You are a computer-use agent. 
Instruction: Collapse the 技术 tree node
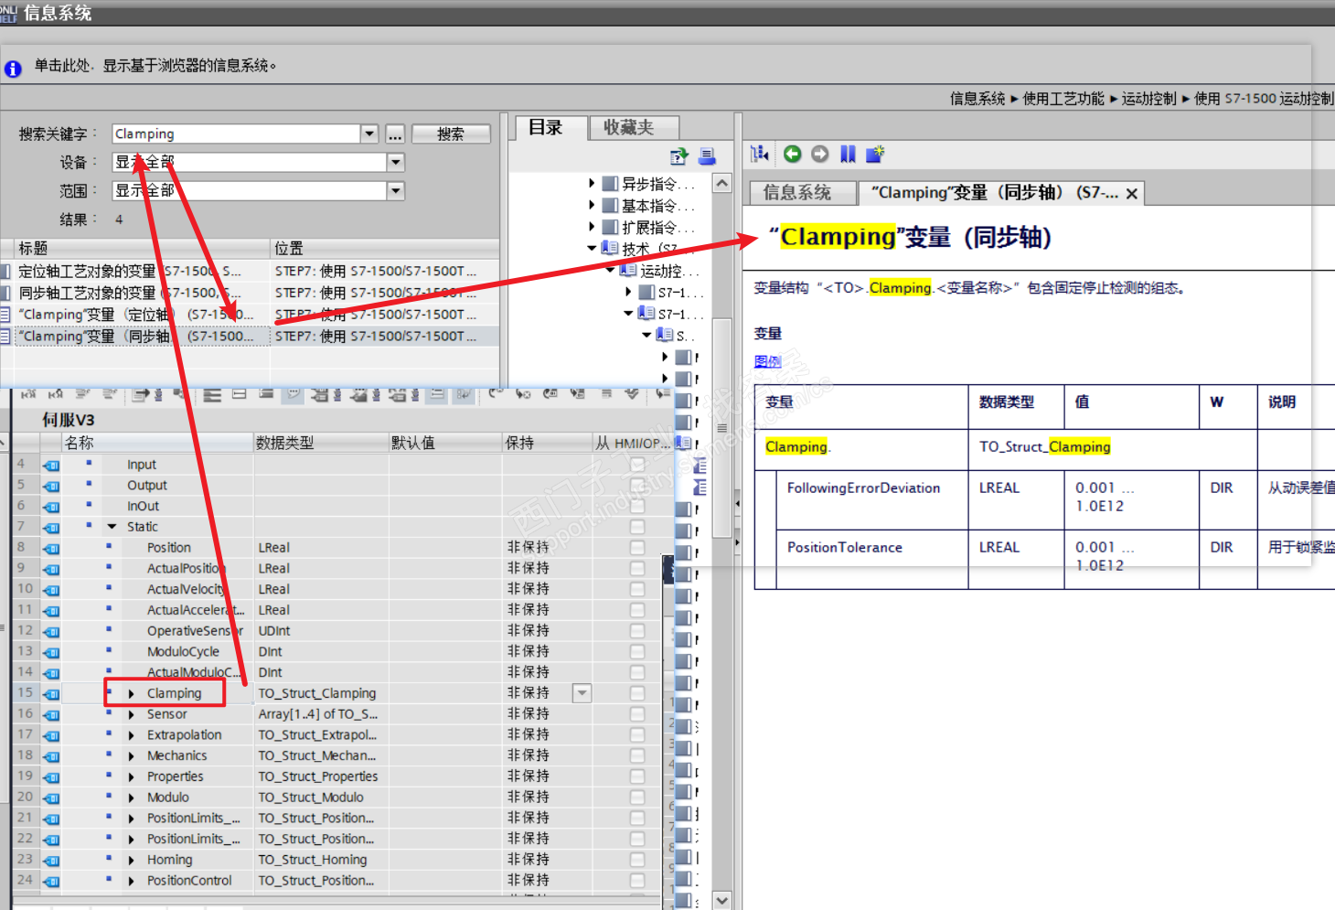[x=592, y=248]
